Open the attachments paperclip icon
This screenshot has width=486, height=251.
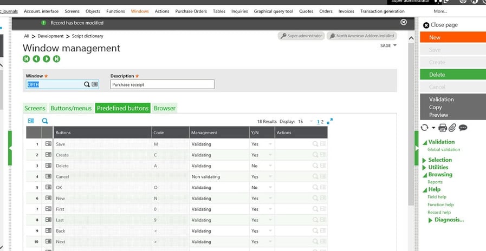click(452, 128)
